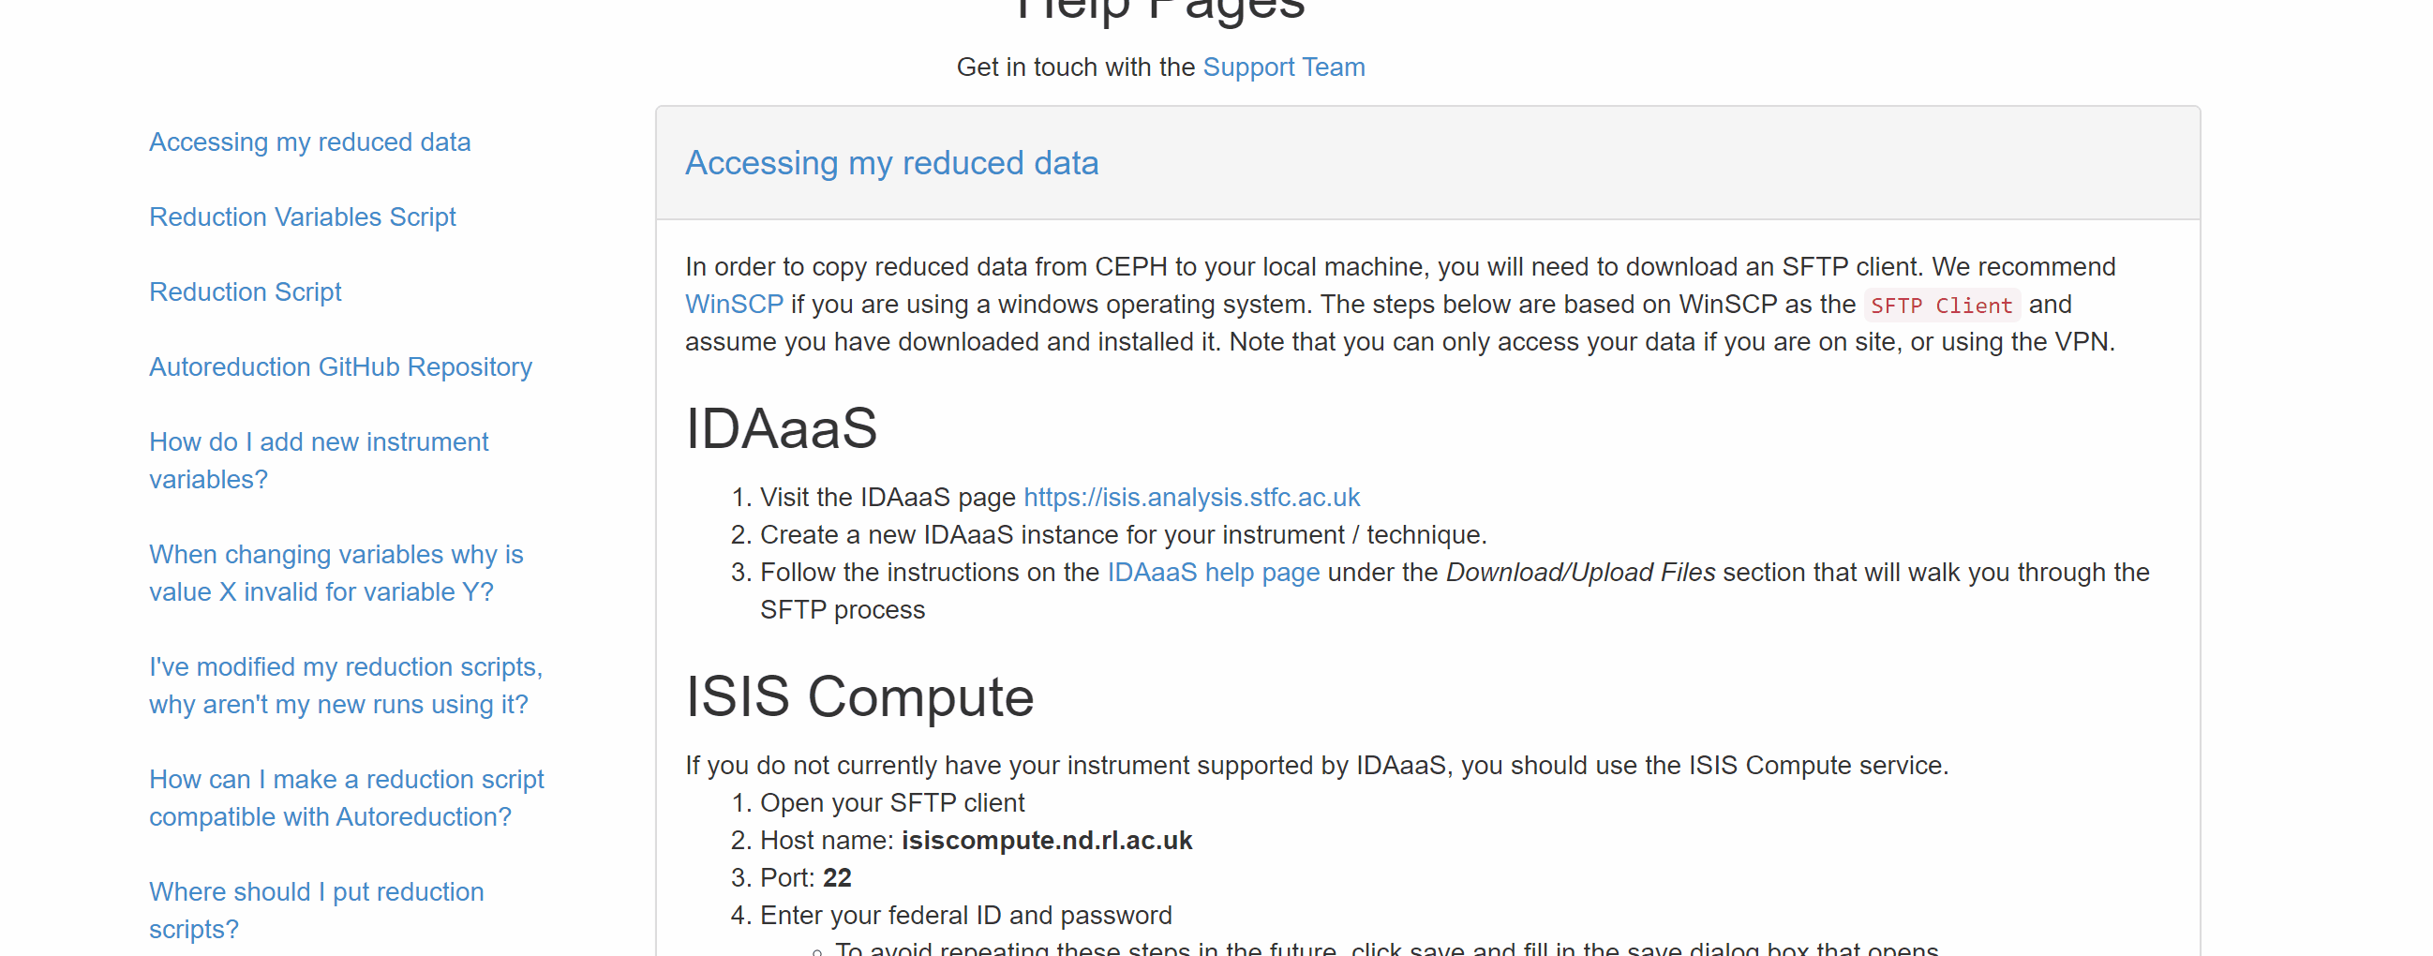2433x956 pixels.
Task: Visit the Autoreduction GitHub Repository
Action: click(340, 366)
